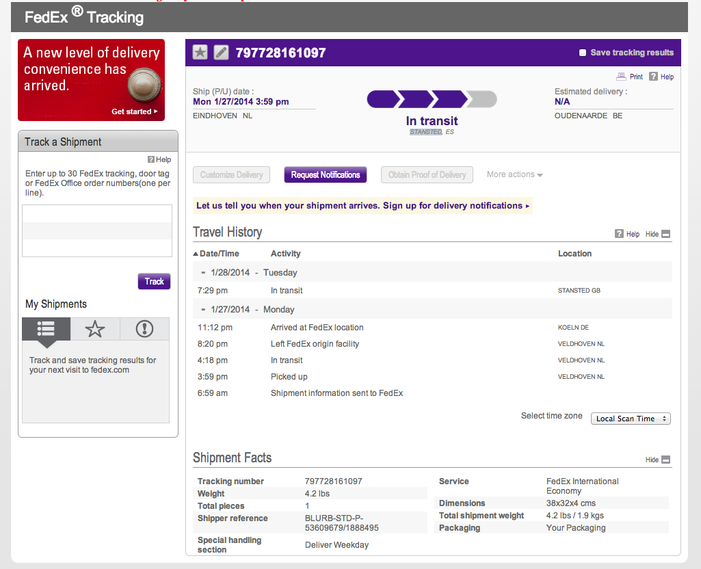The image size is (701, 569).
Task: Click the tracking number 797728161097 in the purple header
Action: click(281, 53)
